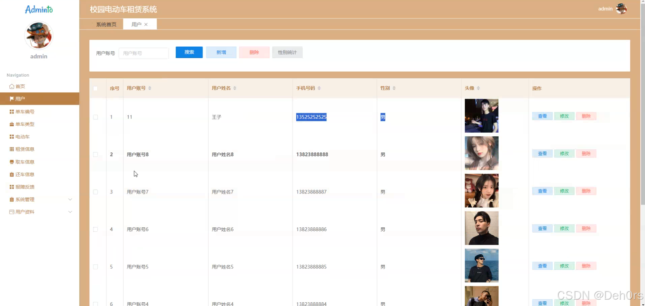Click 删除 for user 王子 row

click(x=586, y=116)
